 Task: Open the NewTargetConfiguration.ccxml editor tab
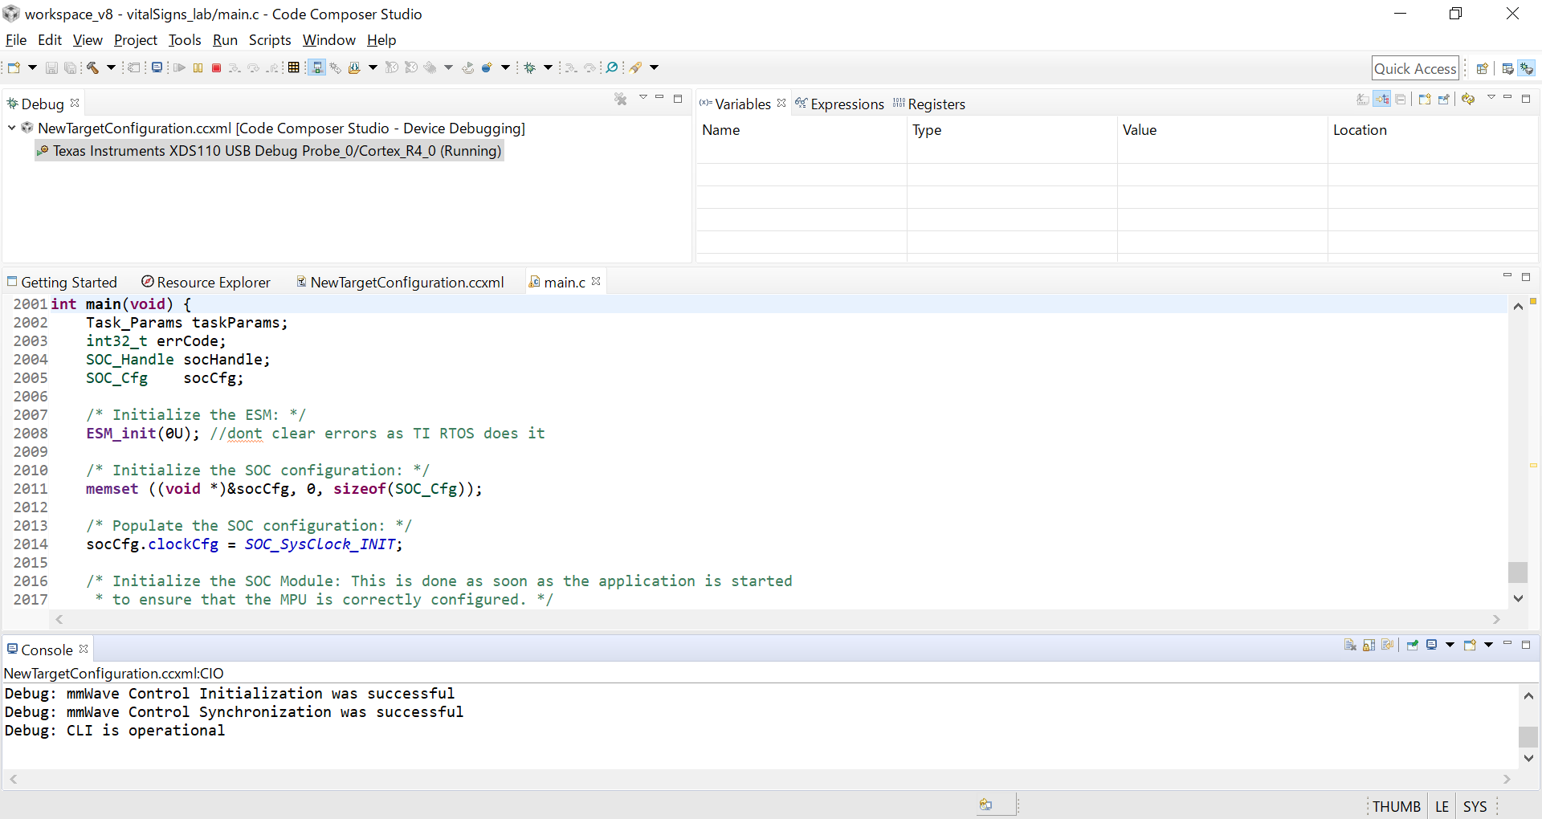click(400, 282)
